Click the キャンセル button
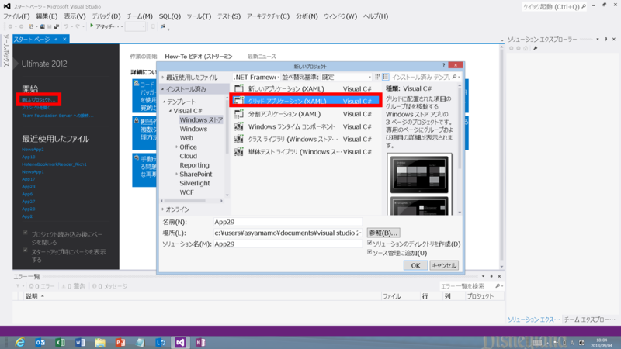Screen dimensions: 621x349 (x=444, y=265)
